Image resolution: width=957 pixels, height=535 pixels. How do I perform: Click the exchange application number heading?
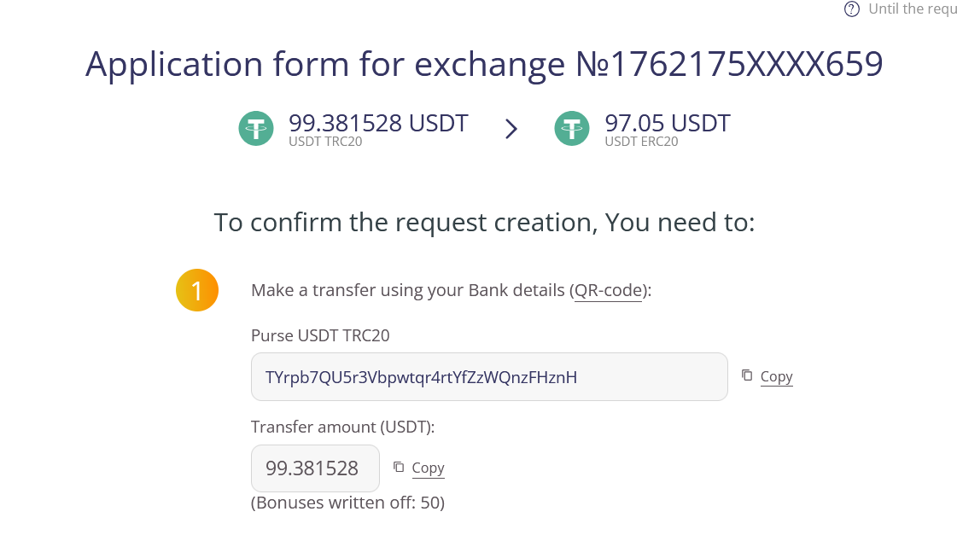coord(484,65)
